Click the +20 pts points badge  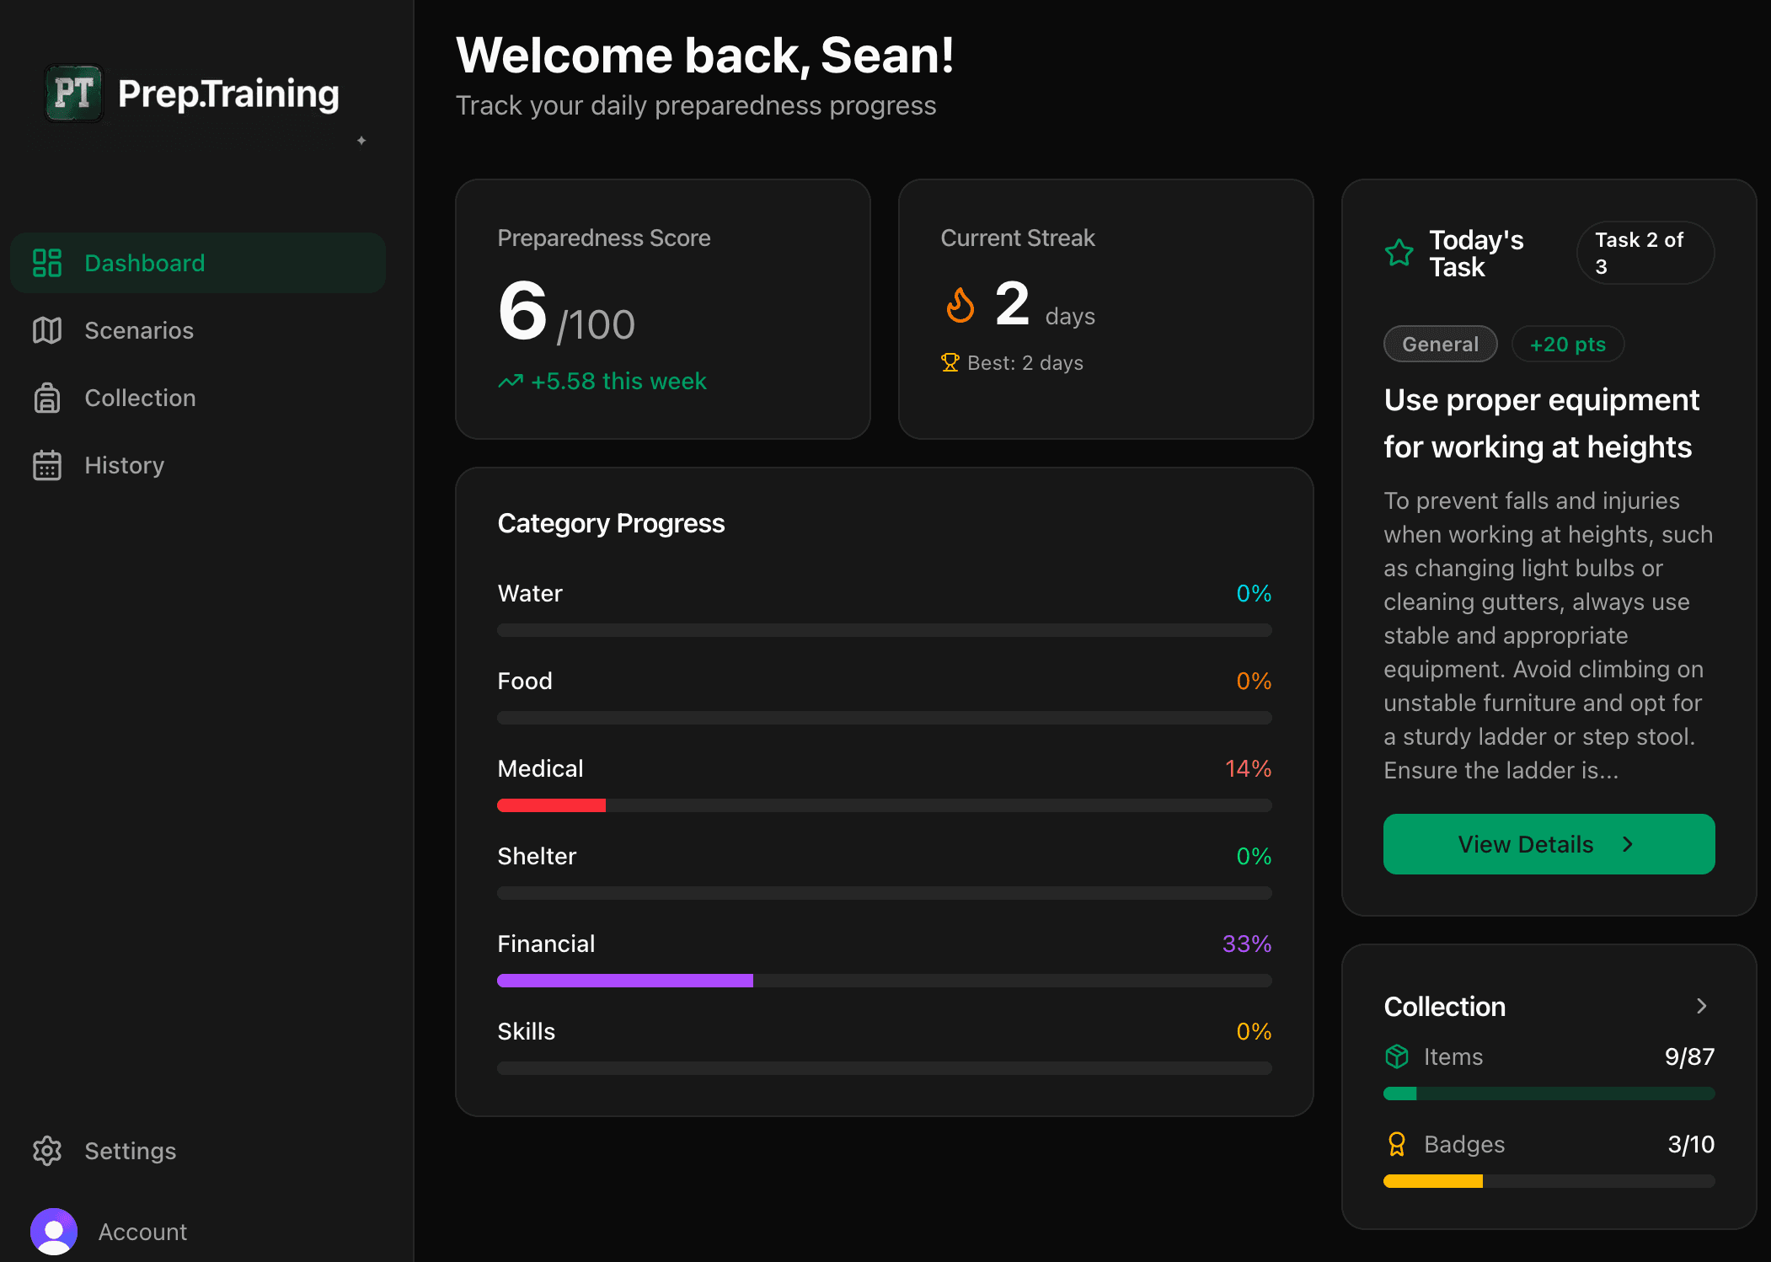(1567, 344)
